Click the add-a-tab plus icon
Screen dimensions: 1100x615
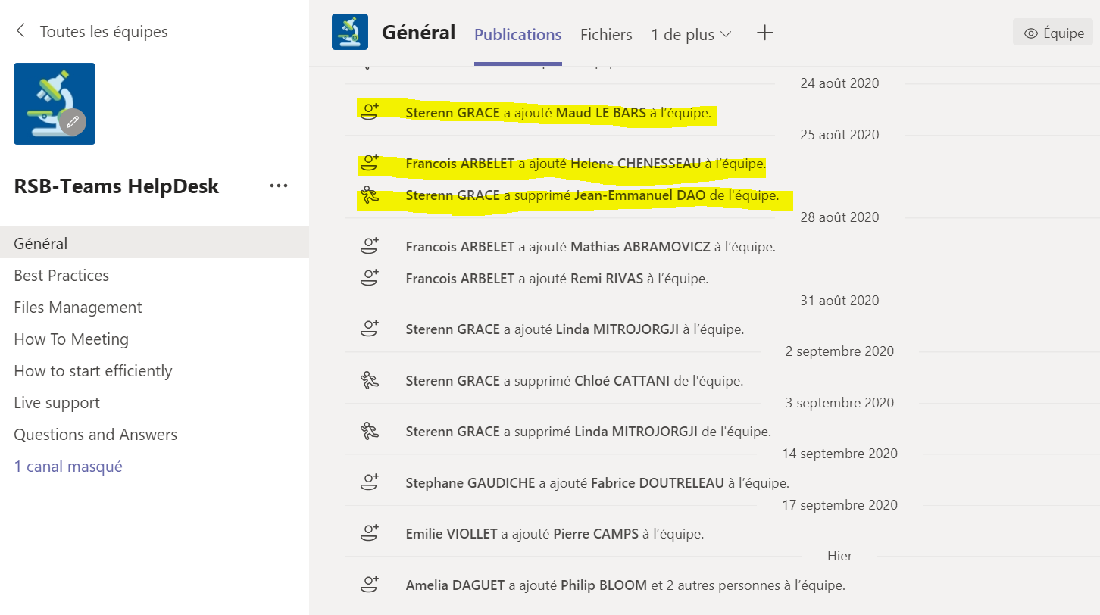(x=764, y=33)
